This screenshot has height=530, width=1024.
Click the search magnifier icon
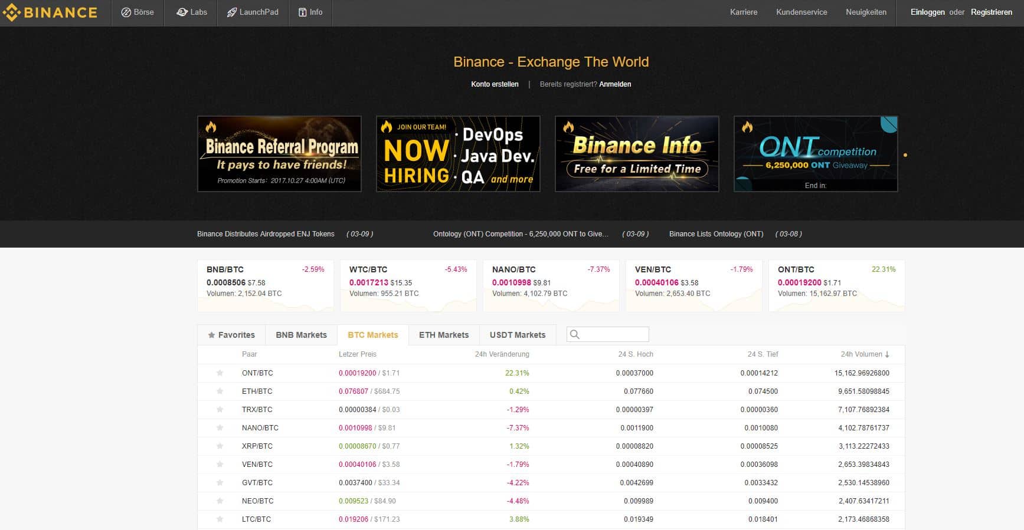coord(574,335)
